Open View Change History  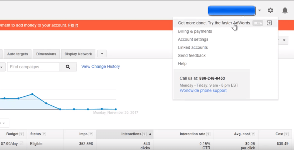pyautogui.click(x=100, y=67)
